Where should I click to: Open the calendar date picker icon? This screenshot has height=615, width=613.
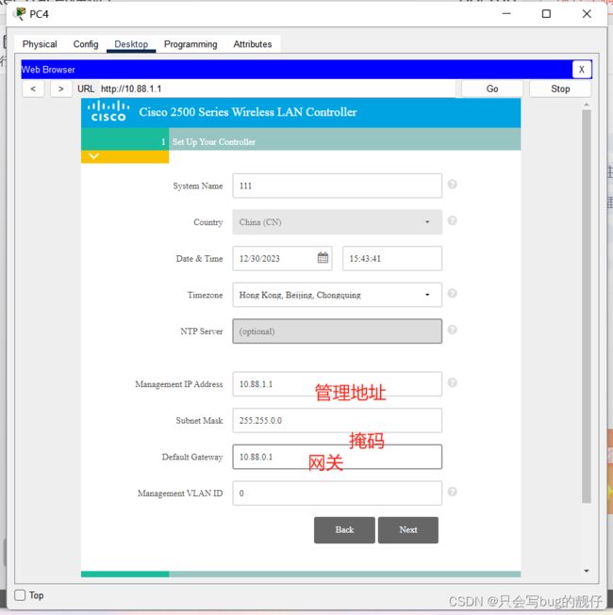pos(323,258)
